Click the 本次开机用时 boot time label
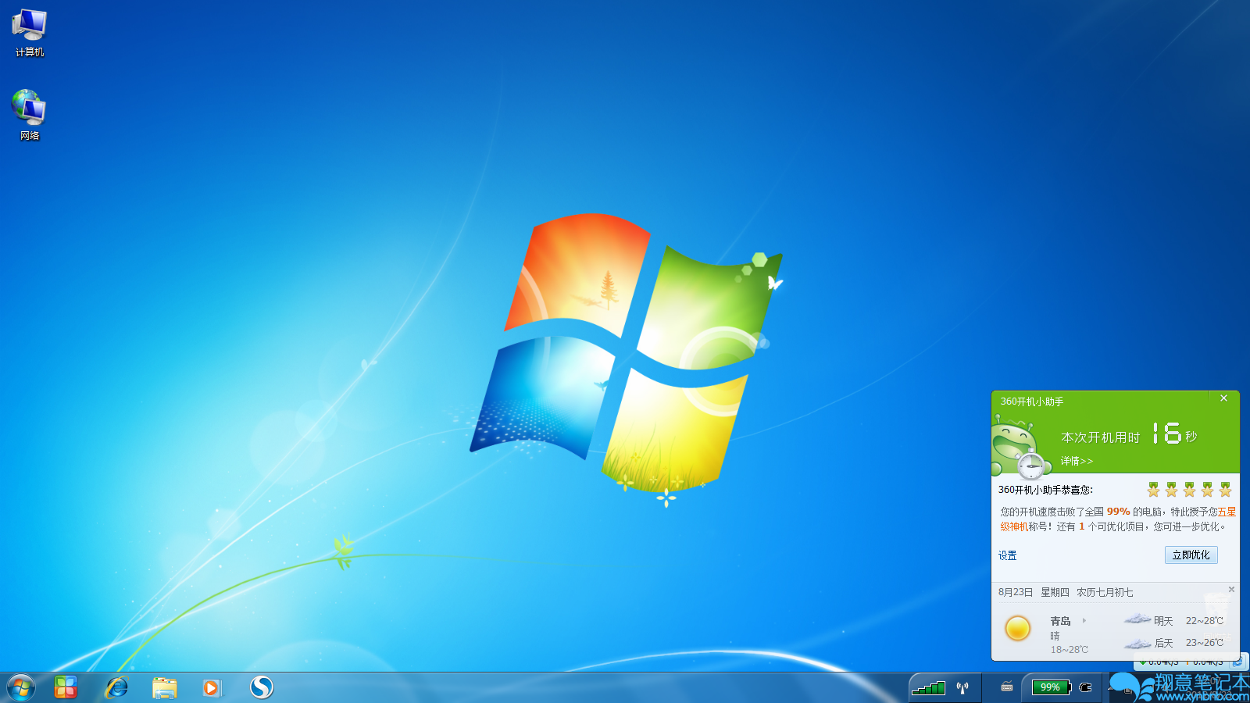 click(1100, 437)
